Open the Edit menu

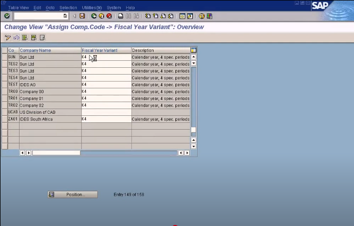(37, 7)
